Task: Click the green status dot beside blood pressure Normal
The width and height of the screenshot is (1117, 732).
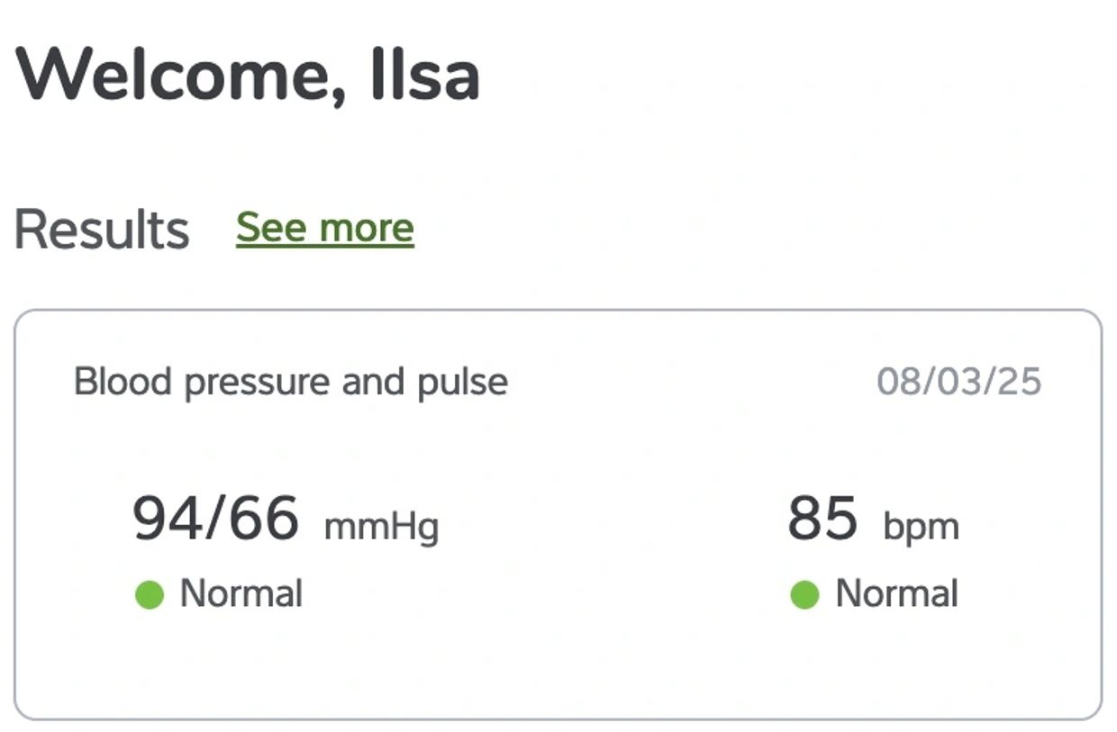Action: [150, 595]
